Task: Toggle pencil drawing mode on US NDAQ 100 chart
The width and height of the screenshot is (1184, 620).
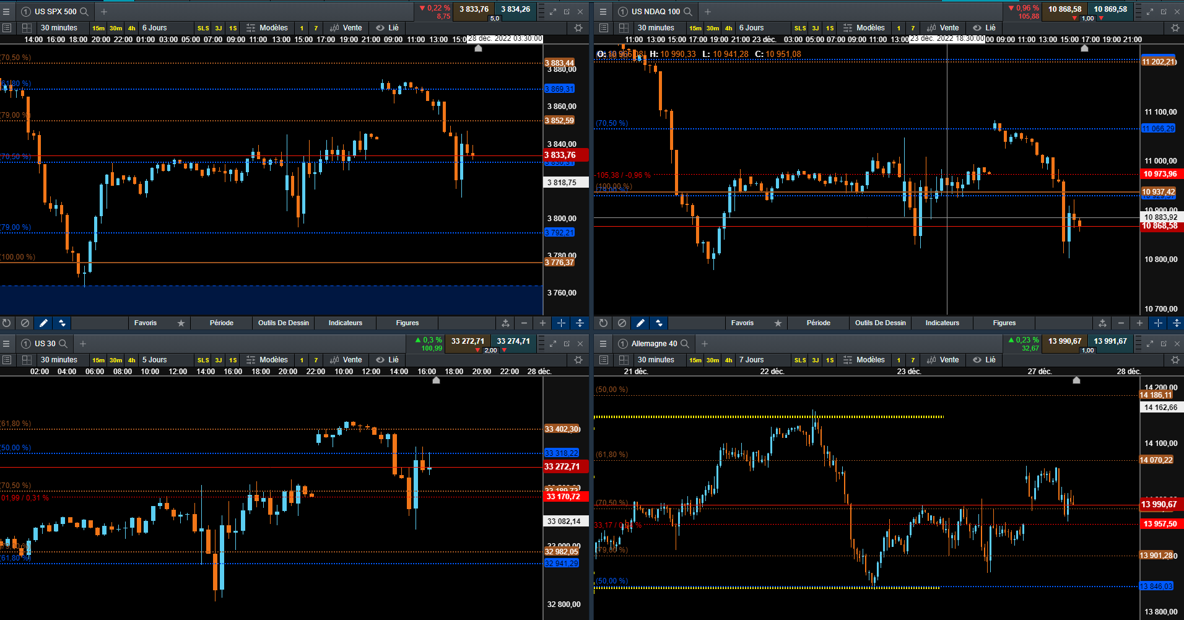Action: pyautogui.click(x=640, y=323)
